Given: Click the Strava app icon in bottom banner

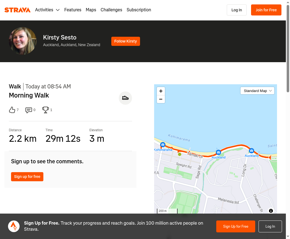Looking at the screenshot, I should point(14,226).
